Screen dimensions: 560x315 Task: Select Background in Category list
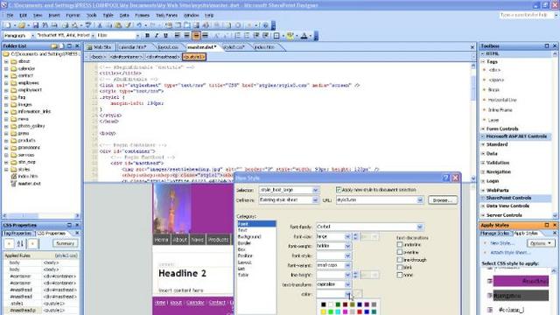249,237
